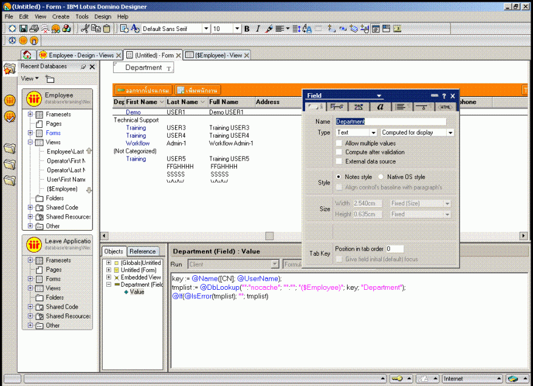Open Field Info tab in Field box
The height and width of the screenshot is (386, 533).
[x=315, y=107]
